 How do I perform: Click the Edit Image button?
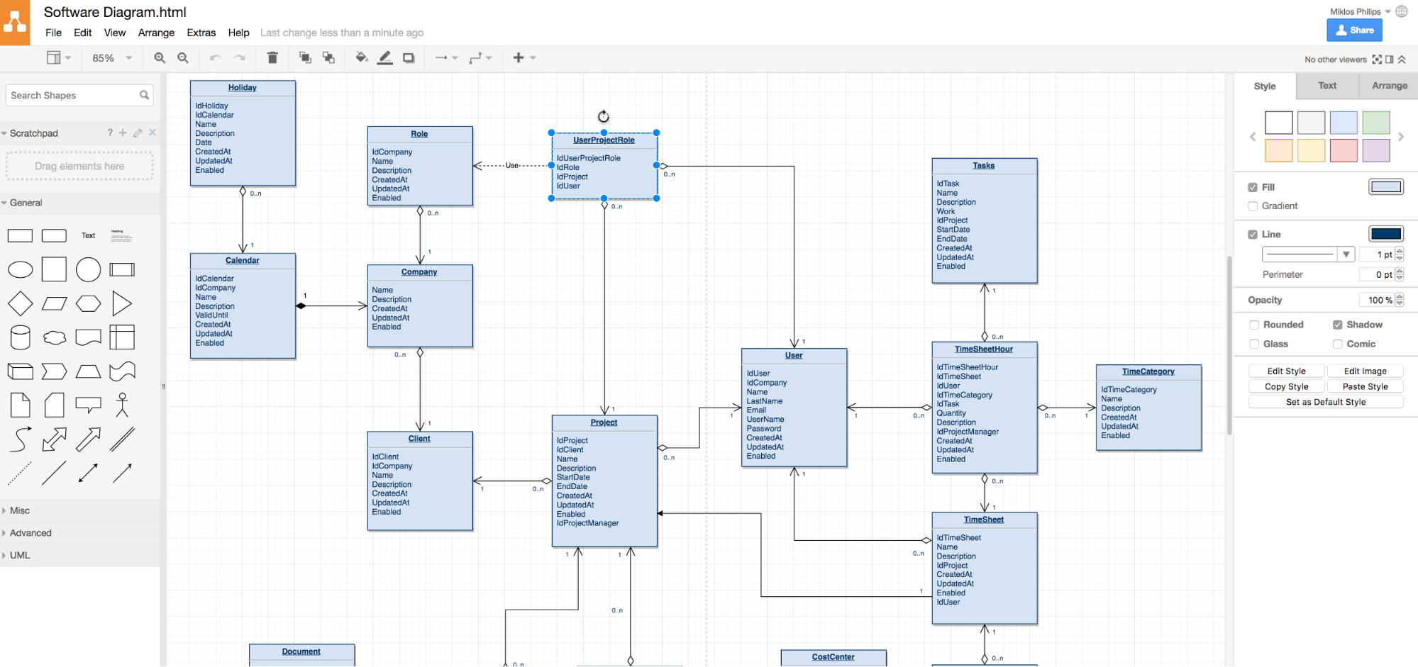coord(1365,371)
